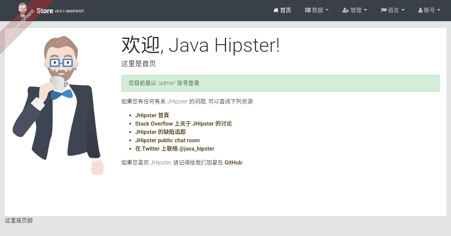
Task: Click the user icon beside 账号
Action: [420, 10]
